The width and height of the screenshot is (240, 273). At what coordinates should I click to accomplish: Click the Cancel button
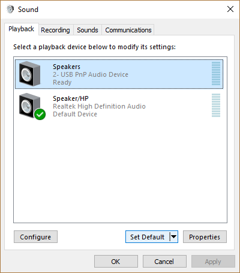coord(164,262)
